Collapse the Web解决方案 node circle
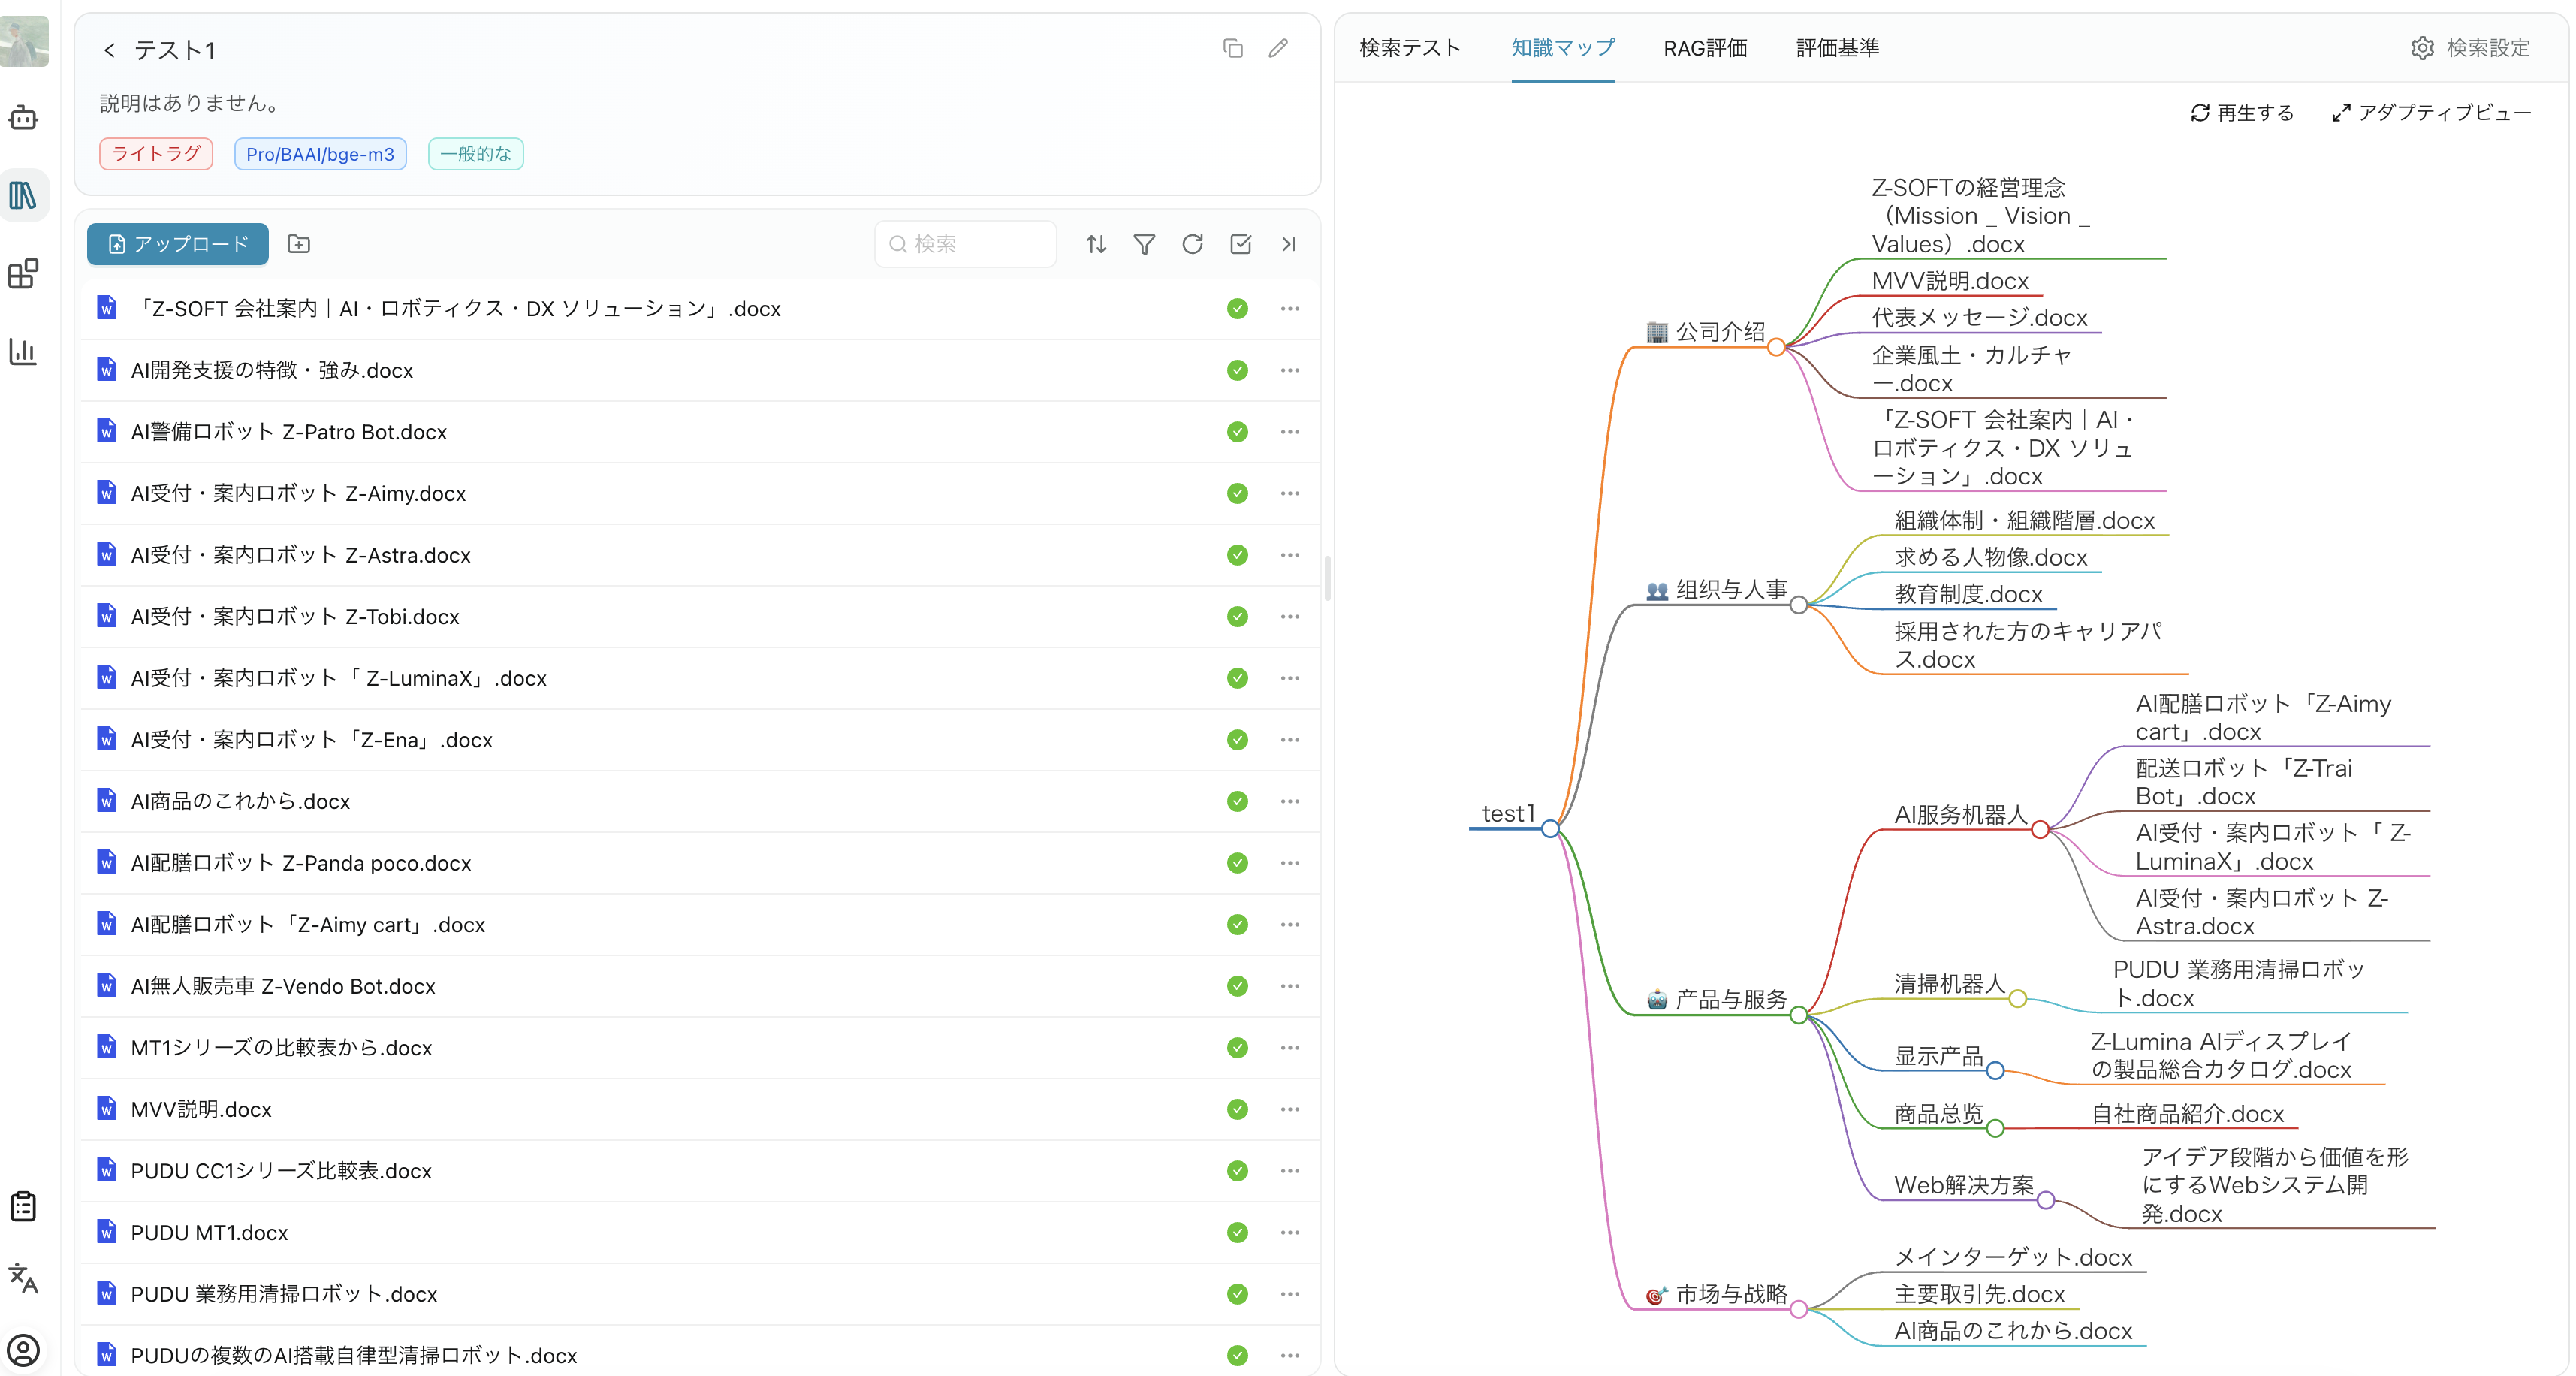This screenshot has width=2576, height=1376. pyautogui.click(x=2046, y=1200)
